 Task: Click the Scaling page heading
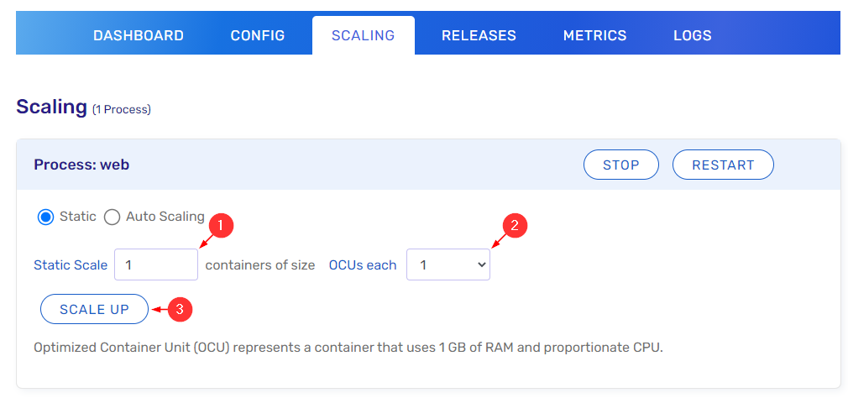pyautogui.click(x=51, y=107)
